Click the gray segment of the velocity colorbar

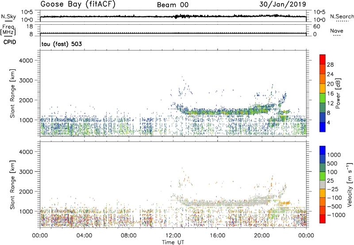(x=323, y=185)
